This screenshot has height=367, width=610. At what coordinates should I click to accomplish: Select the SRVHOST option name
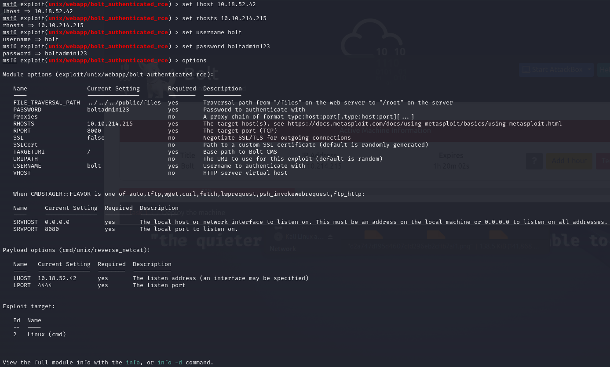coord(26,222)
